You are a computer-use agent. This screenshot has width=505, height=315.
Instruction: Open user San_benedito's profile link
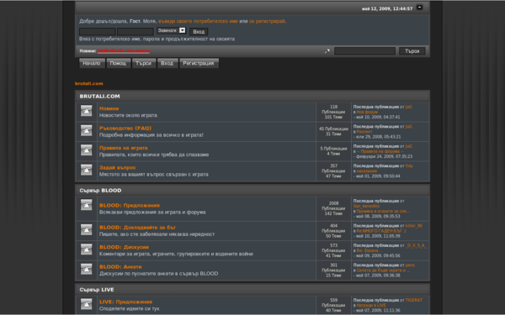tap(366, 206)
